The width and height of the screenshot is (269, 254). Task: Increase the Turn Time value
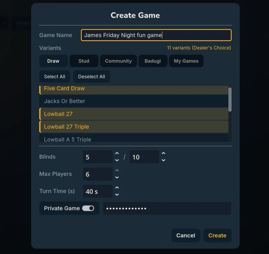pos(117,188)
